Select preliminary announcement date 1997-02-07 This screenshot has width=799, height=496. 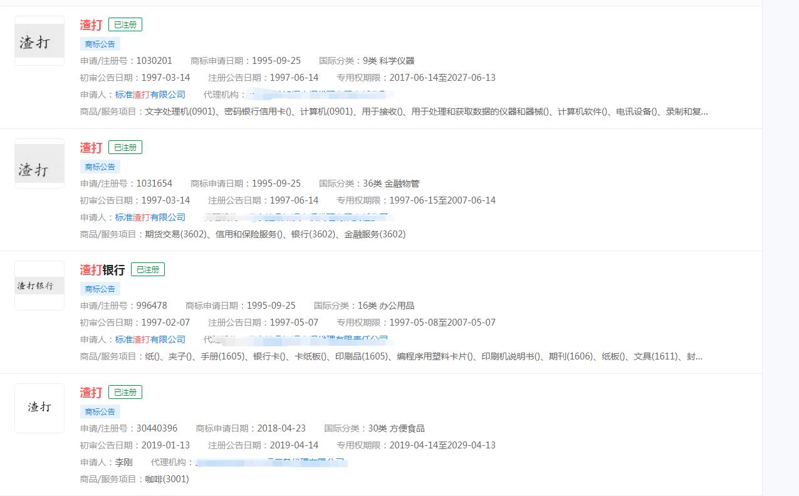[x=165, y=323]
